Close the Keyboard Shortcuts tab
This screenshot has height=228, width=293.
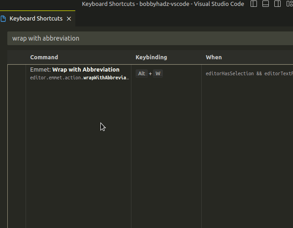point(69,19)
